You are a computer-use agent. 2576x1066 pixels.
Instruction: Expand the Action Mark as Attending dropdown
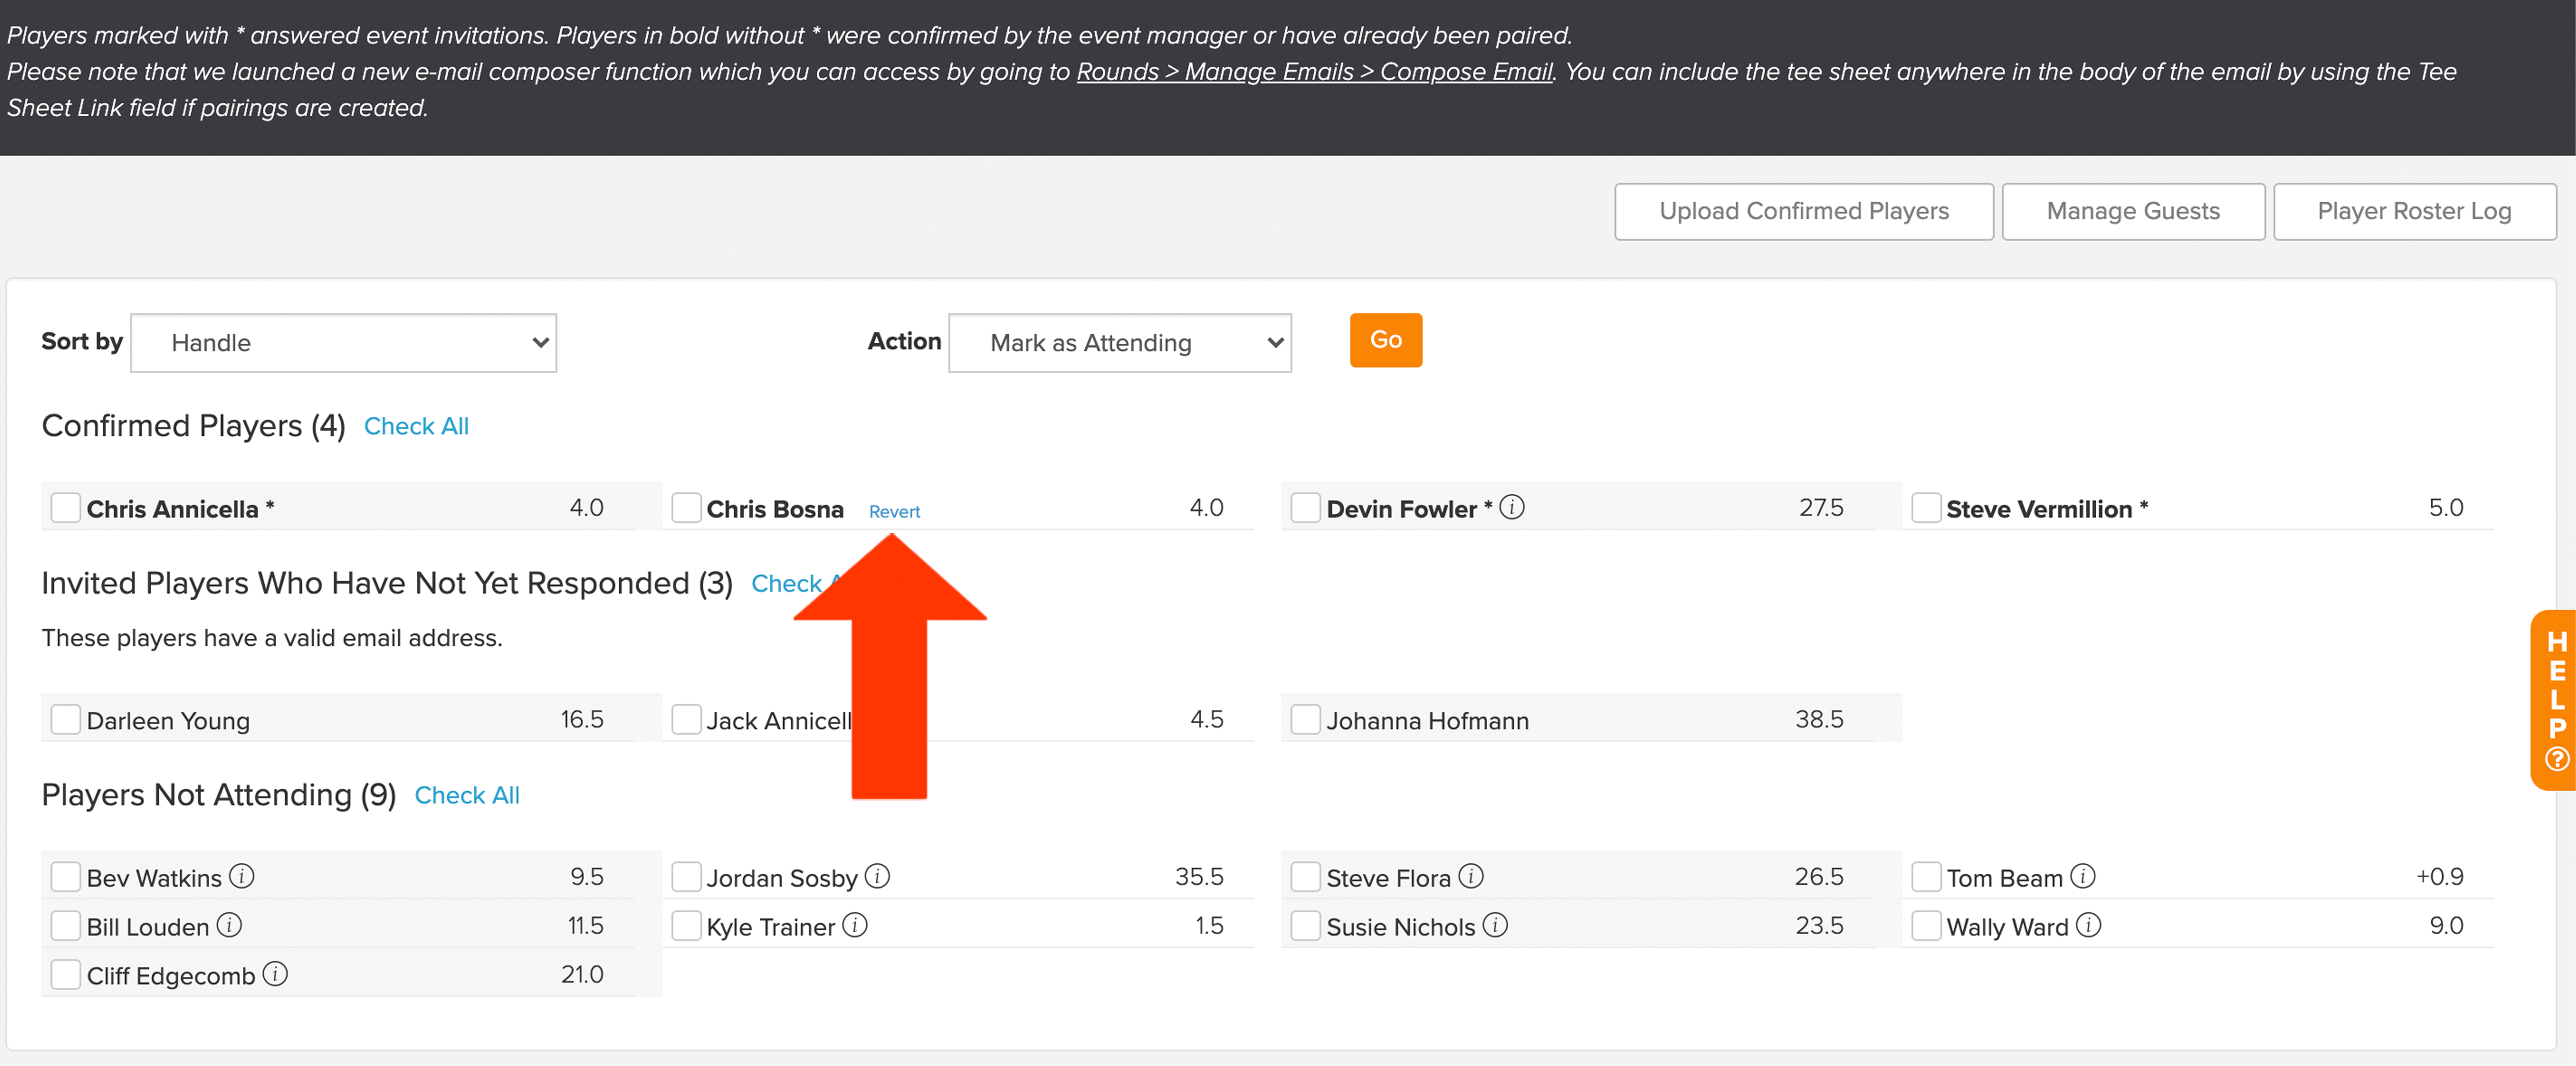(1119, 343)
